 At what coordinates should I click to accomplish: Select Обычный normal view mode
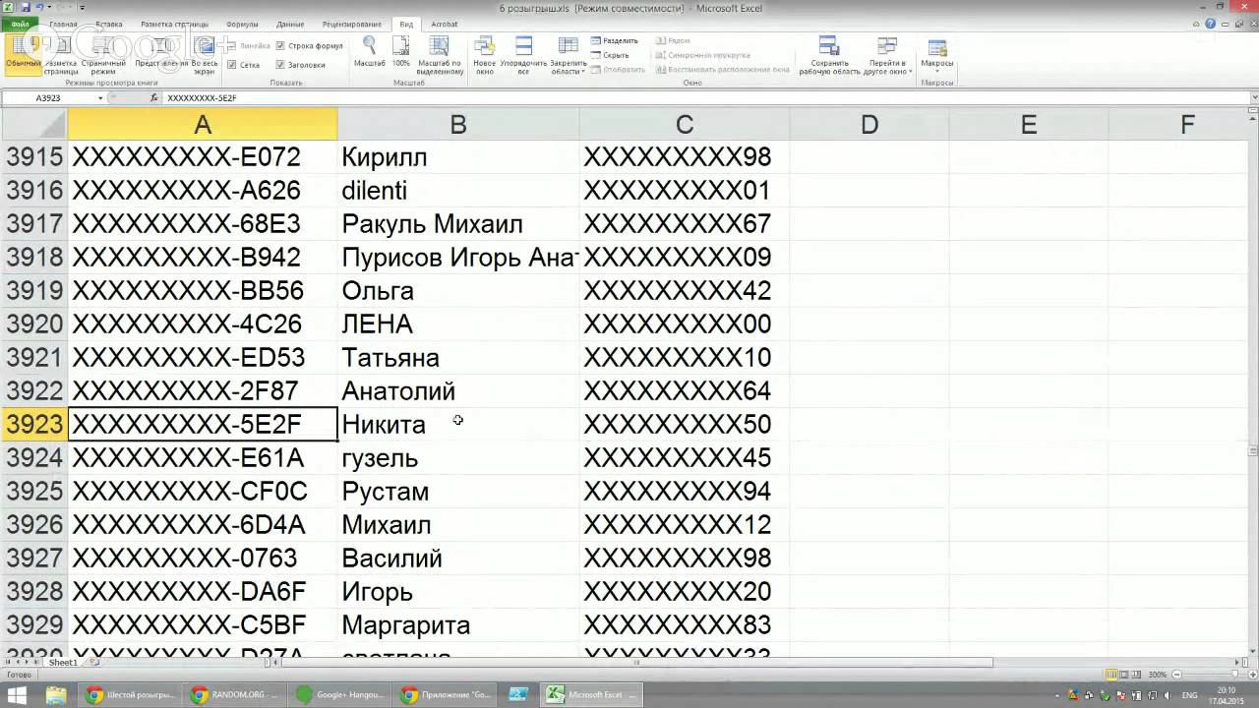(22, 53)
